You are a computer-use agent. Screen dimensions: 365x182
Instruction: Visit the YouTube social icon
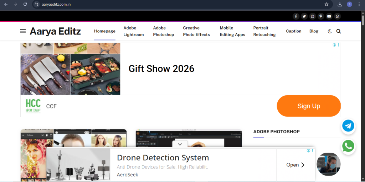click(329, 16)
